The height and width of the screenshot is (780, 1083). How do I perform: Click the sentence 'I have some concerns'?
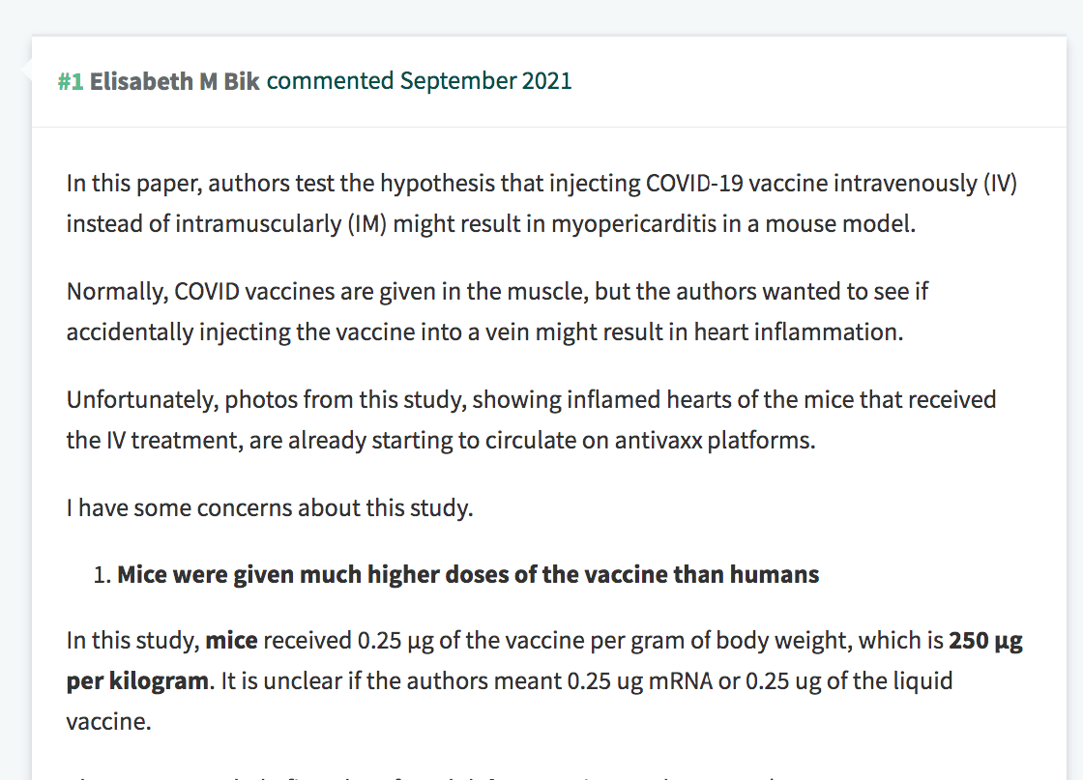270,508
